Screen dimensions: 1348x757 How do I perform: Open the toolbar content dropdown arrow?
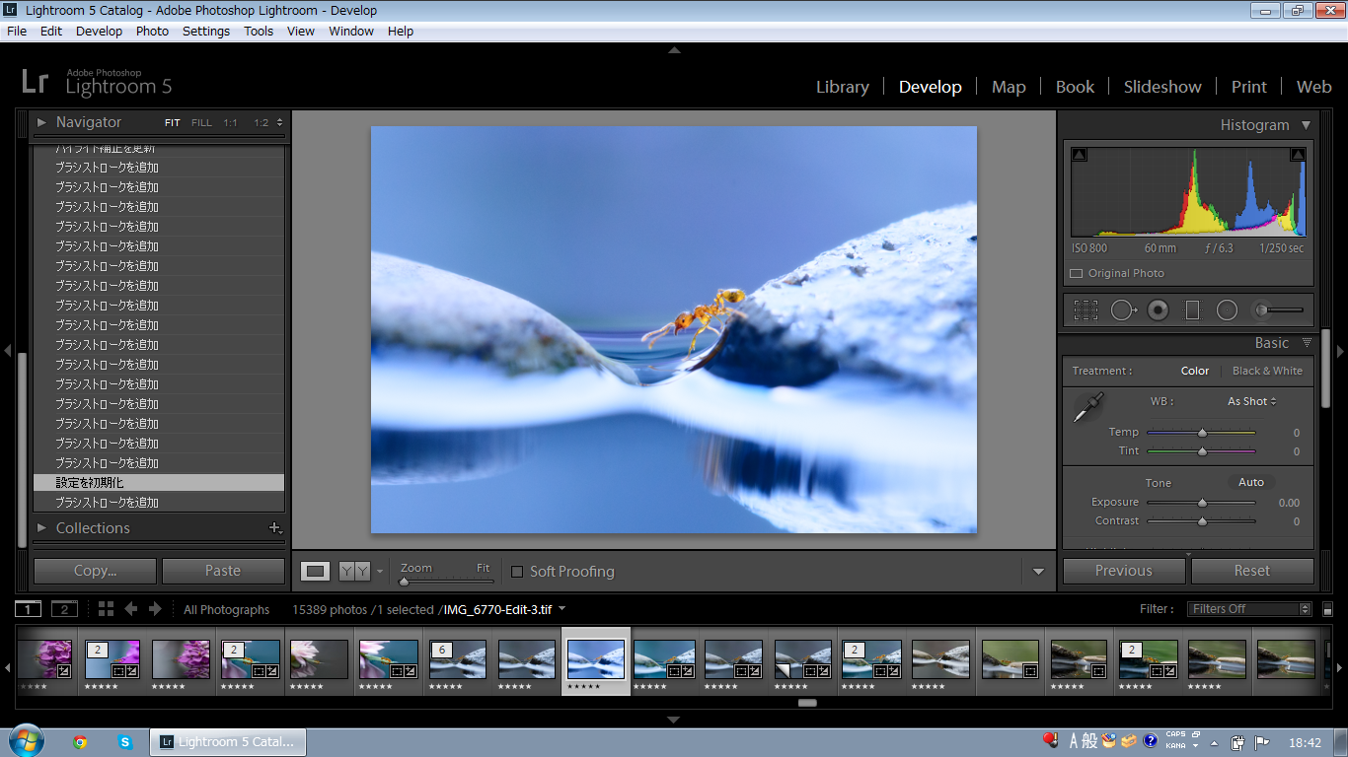(x=1038, y=572)
